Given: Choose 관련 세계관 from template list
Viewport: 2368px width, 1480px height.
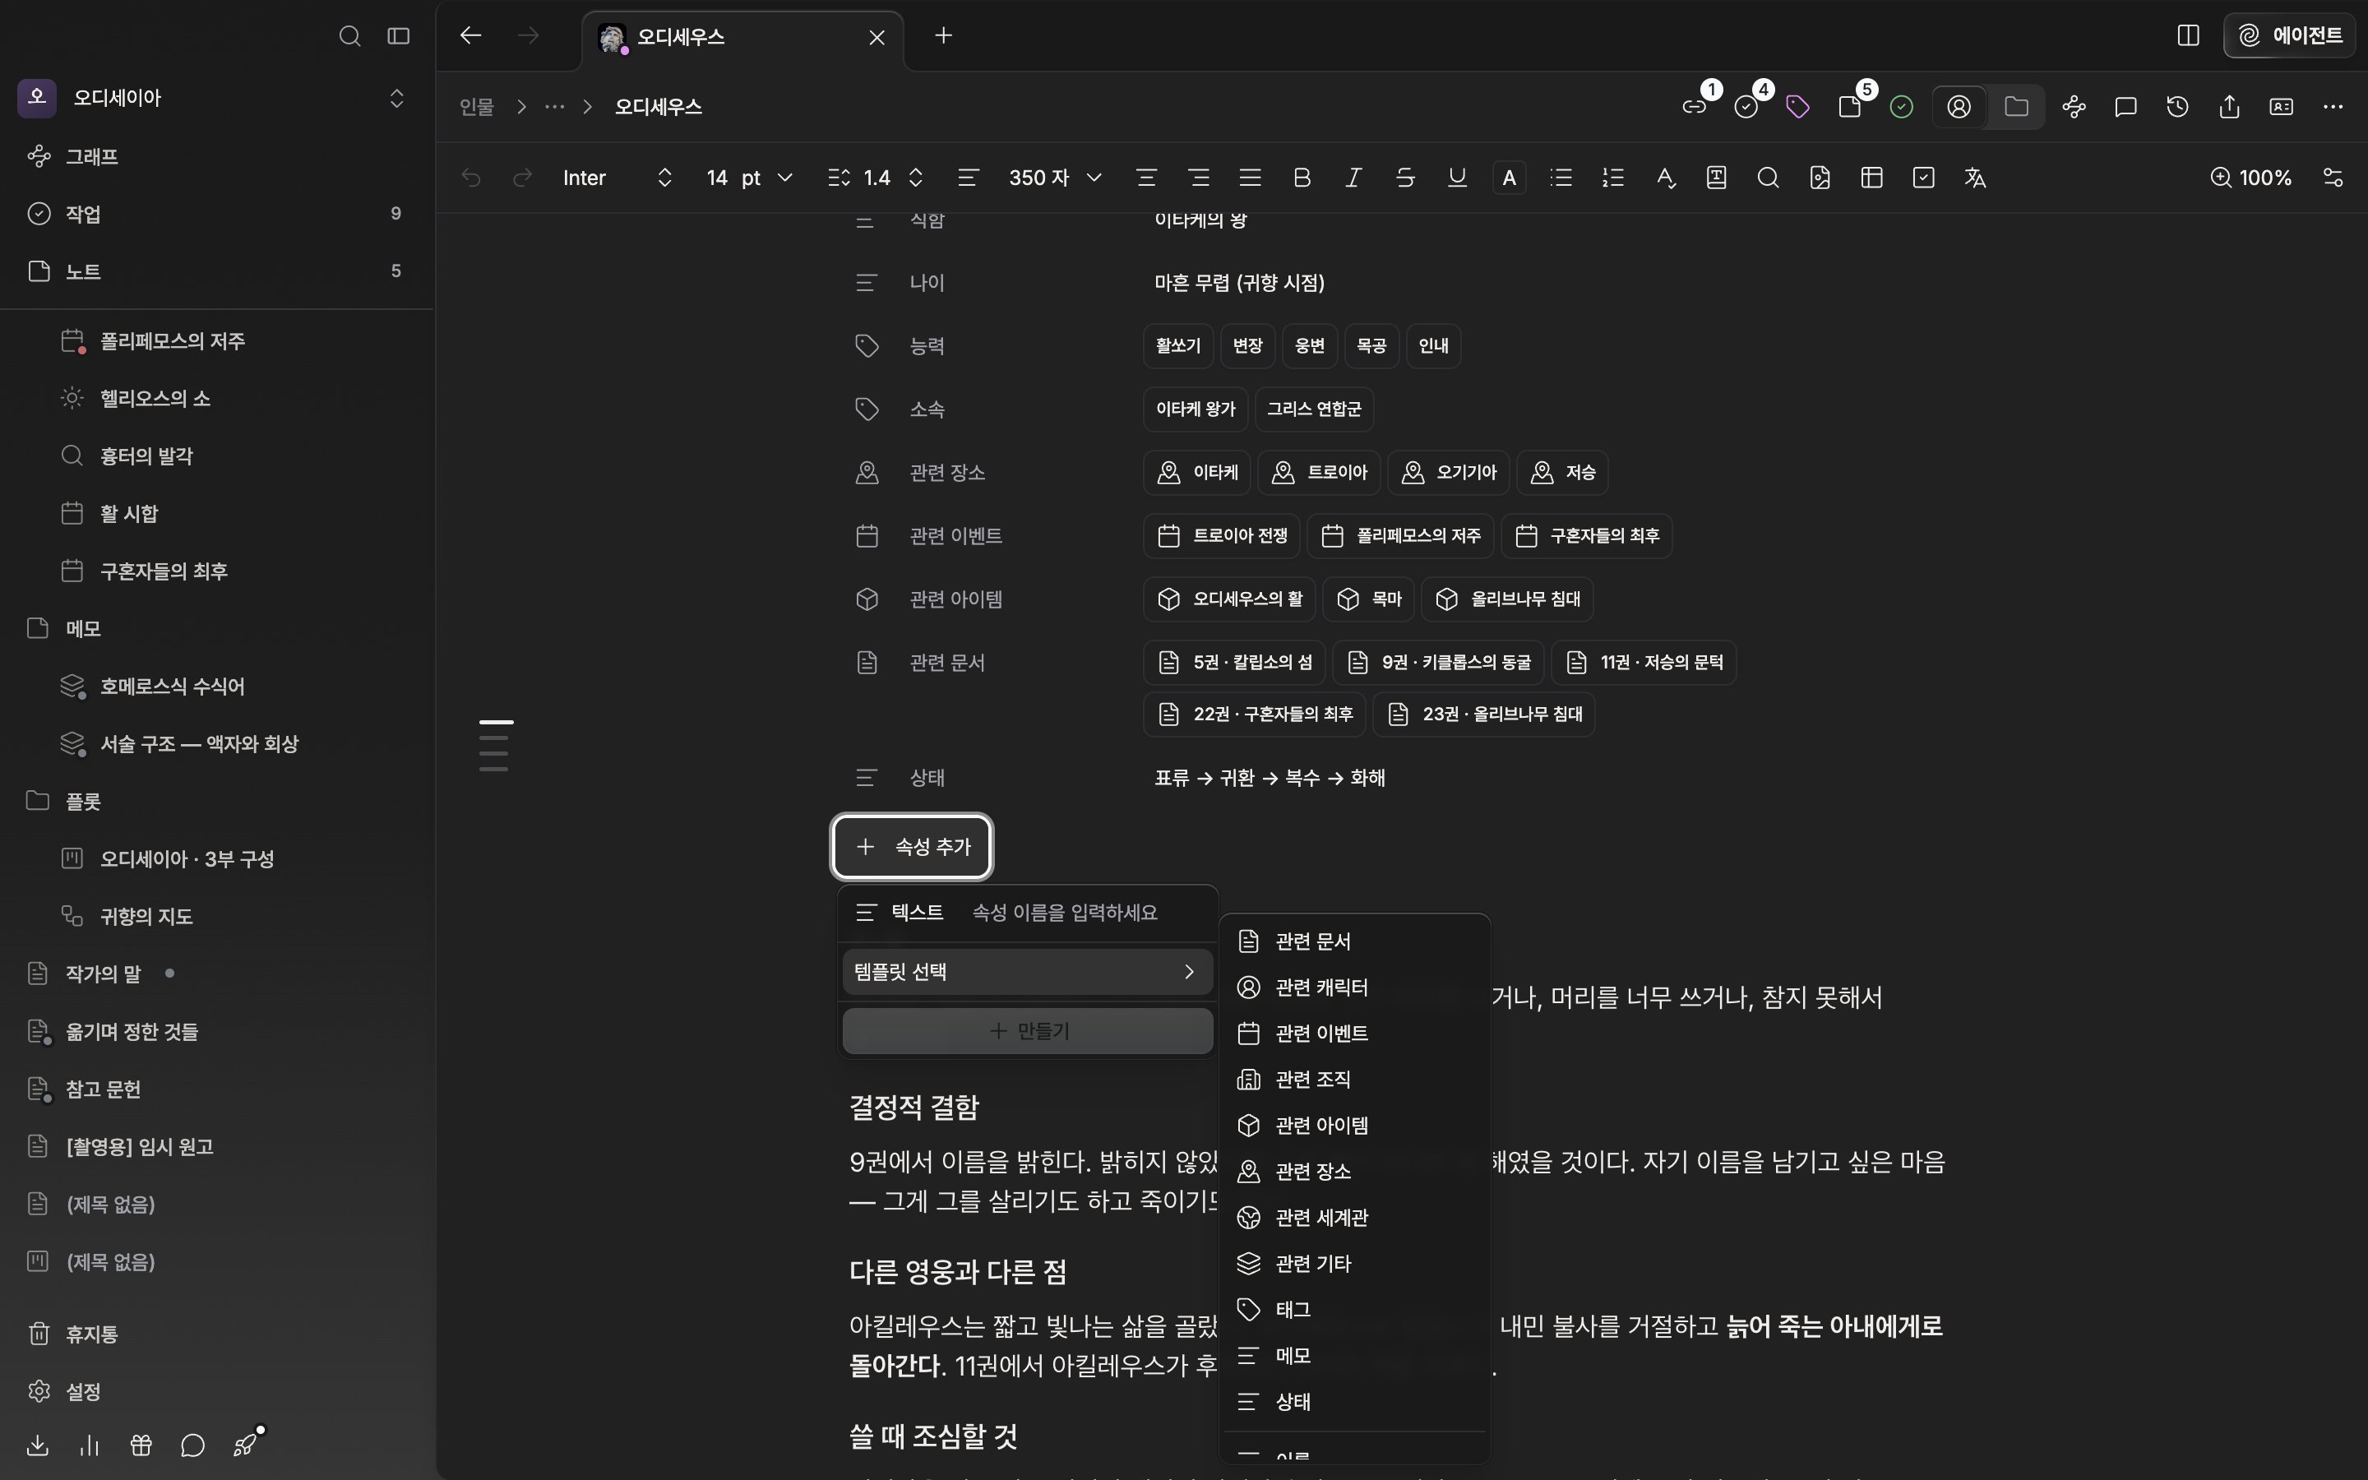Looking at the screenshot, I should (x=1354, y=1217).
